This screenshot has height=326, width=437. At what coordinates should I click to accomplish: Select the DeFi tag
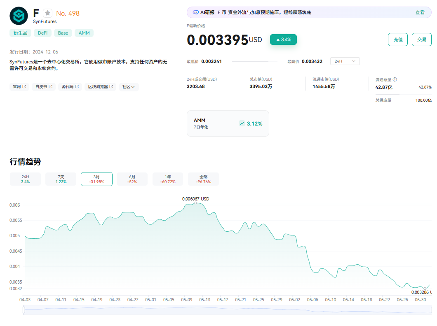[x=42, y=33]
